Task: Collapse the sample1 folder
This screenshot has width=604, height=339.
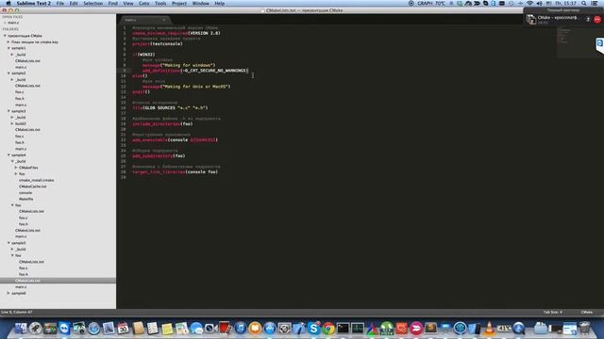Action: tap(8, 48)
